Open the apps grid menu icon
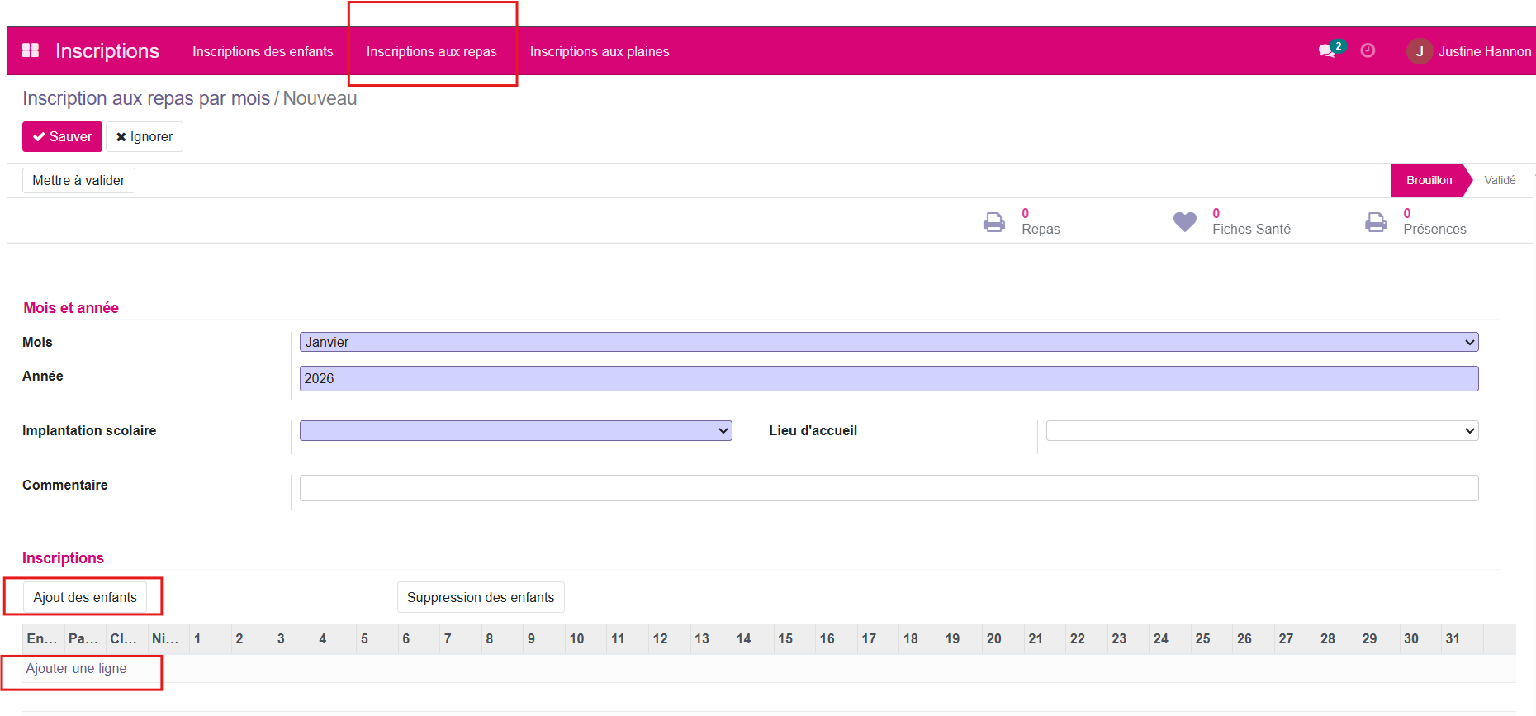 pos(31,50)
